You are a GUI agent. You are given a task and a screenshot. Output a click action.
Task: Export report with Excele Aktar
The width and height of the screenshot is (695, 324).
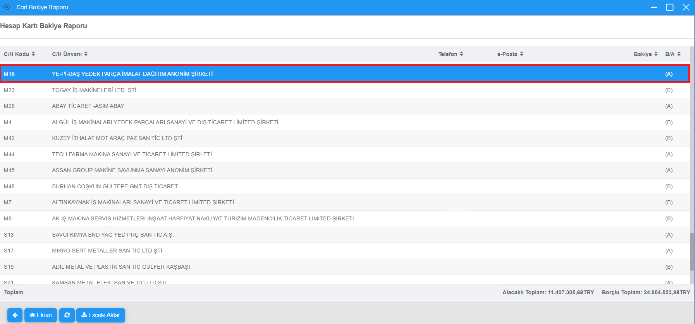point(101,315)
